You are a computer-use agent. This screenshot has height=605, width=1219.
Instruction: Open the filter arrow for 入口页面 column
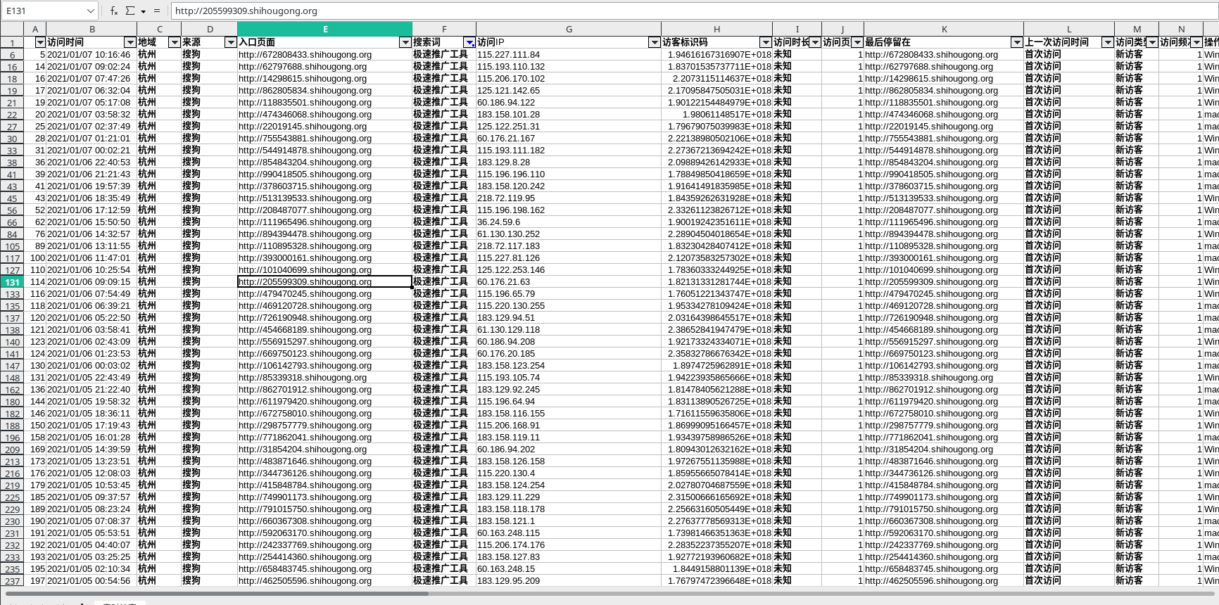[x=405, y=42]
